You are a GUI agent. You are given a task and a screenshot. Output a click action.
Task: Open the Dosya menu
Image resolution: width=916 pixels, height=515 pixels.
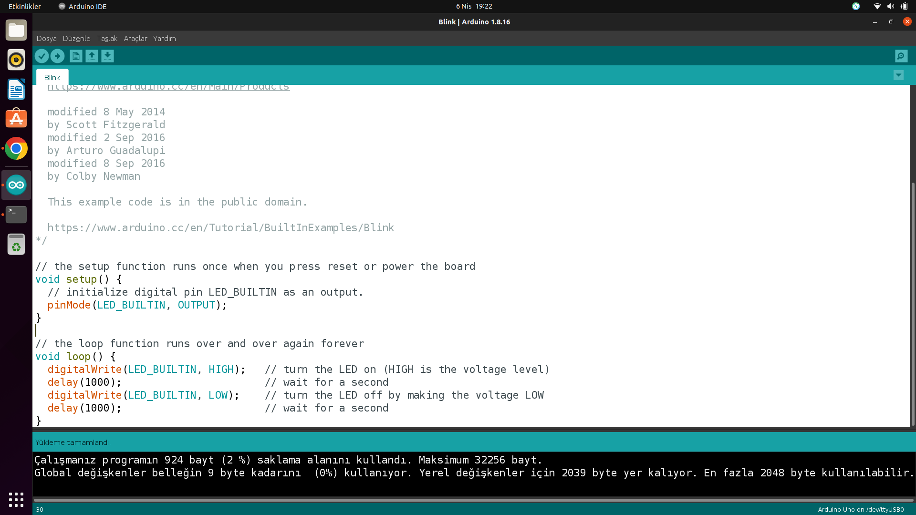click(46, 39)
